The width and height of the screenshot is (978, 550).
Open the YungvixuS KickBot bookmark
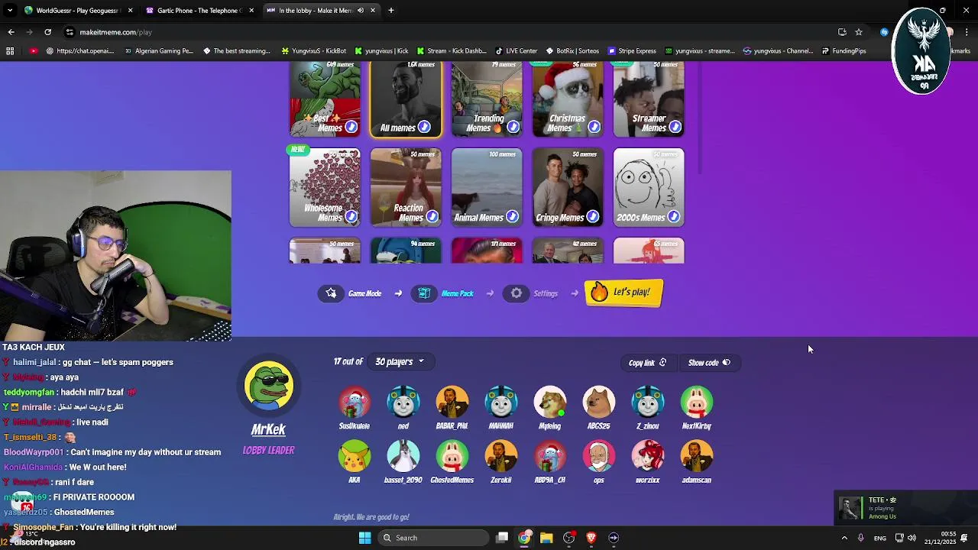coord(314,51)
